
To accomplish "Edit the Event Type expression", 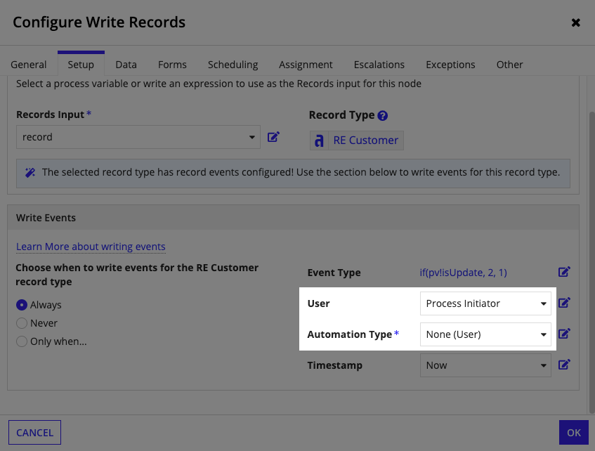I will (564, 272).
